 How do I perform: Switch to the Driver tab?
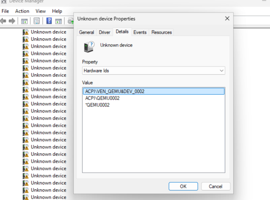[x=105, y=32]
